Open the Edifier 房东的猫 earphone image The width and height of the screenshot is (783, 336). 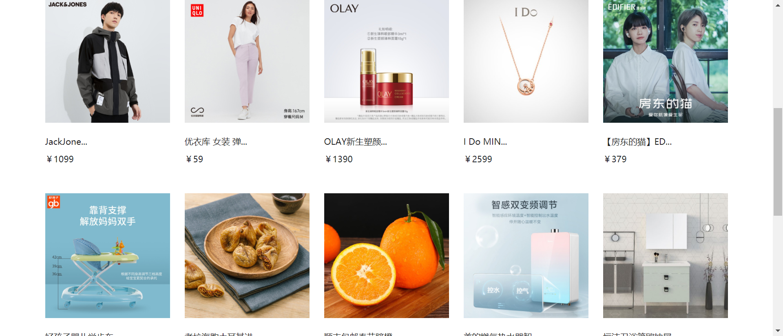666,61
